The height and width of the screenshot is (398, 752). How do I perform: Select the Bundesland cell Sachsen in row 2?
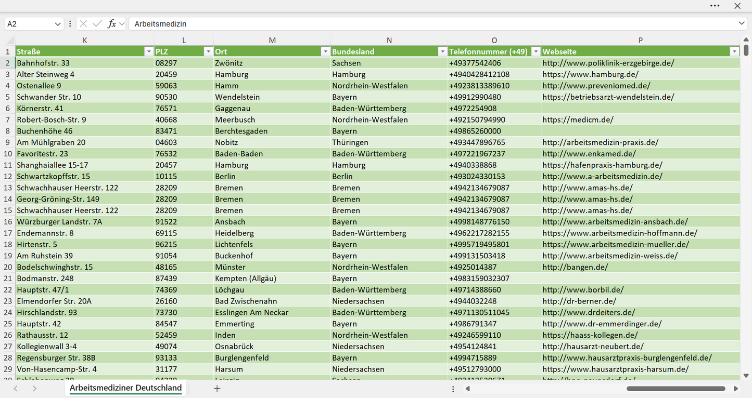point(389,63)
